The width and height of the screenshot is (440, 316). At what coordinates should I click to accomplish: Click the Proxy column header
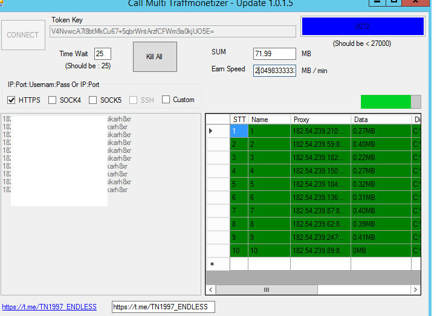click(320, 120)
